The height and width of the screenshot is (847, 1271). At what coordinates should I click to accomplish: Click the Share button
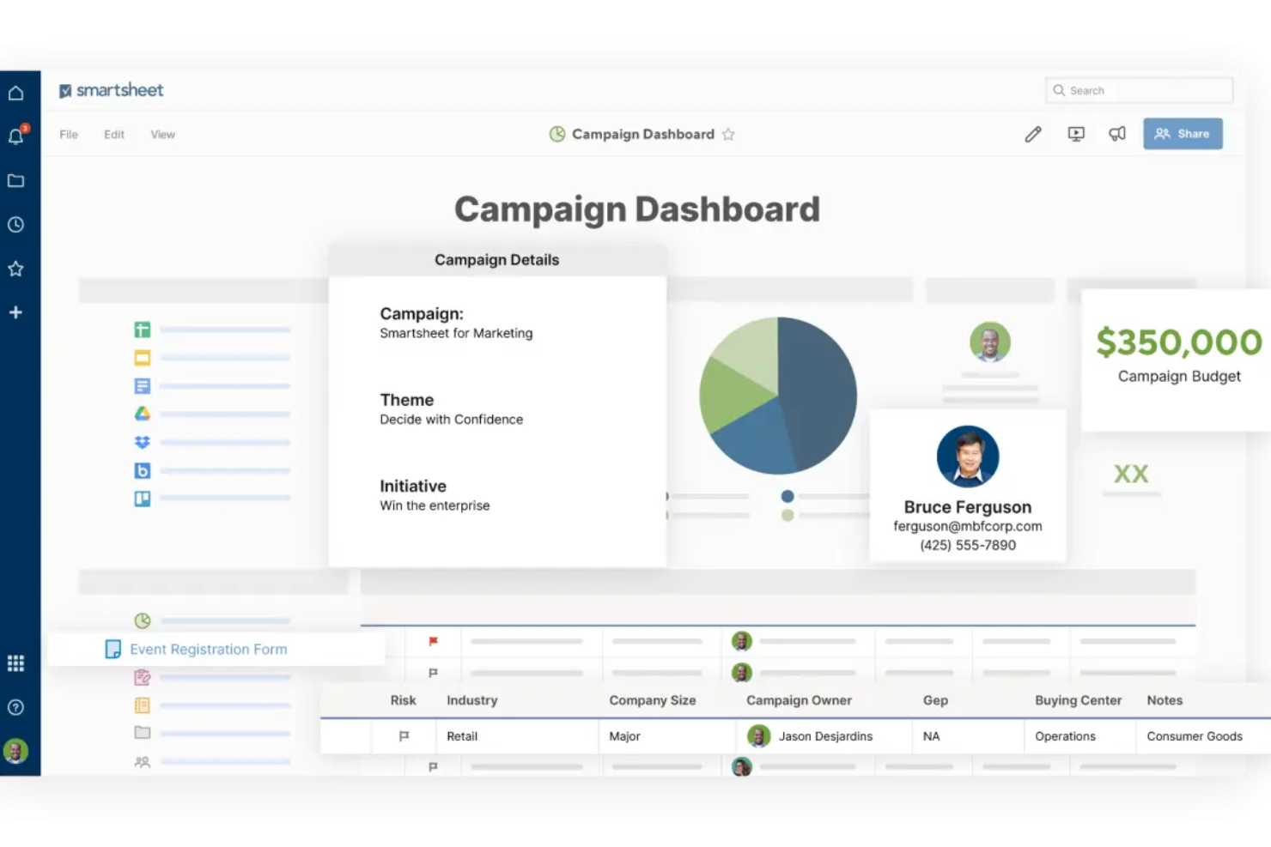click(1183, 134)
